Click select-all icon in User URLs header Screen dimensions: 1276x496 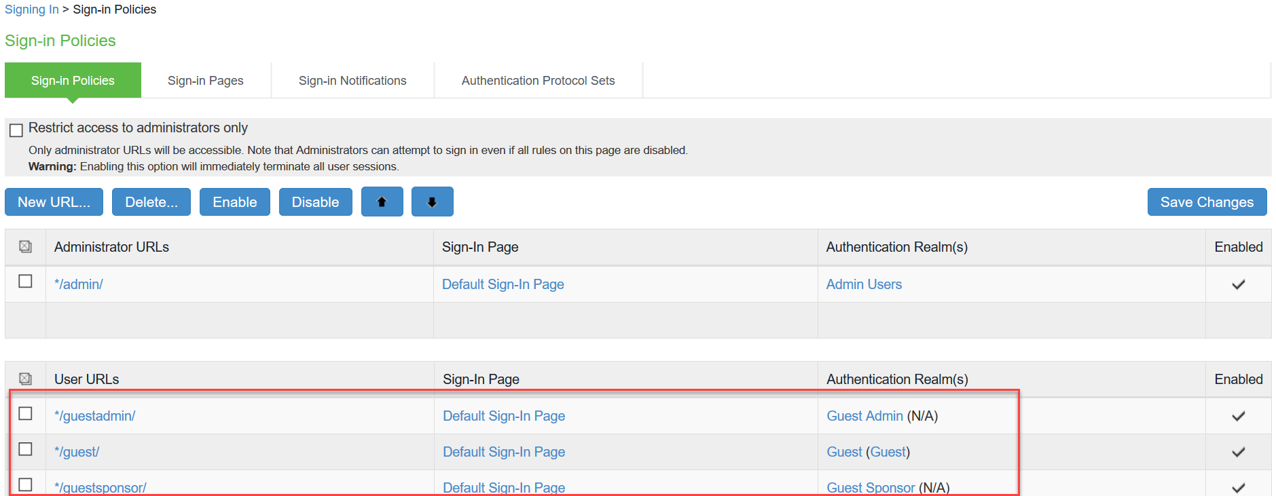click(x=25, y=379)
